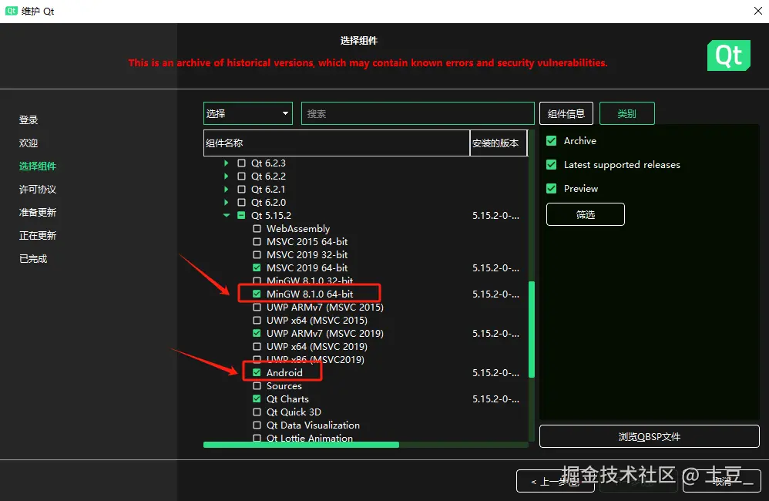Click in the 搜索 search field
Screen dimensions: 769x501
pyautogui.click(x=418, y=113)
